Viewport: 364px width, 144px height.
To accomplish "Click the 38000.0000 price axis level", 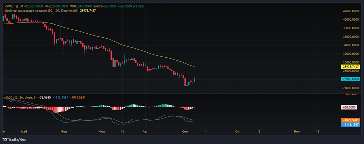I will 351,28.
